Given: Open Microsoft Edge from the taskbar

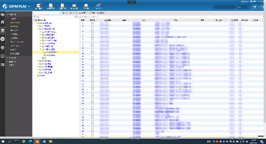Looking at the screenshot, I should click(x=30, y=141).
